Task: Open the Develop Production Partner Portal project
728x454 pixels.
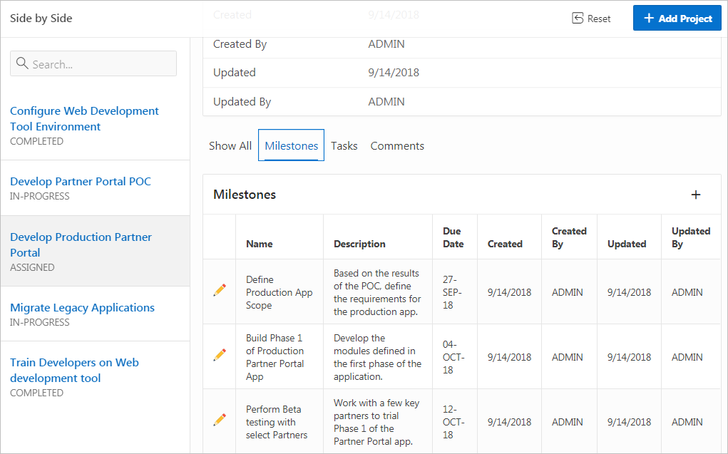Action: (x=81, y=244)
